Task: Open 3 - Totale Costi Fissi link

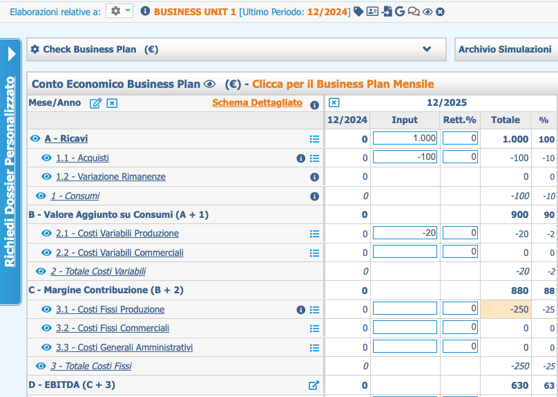Action: (91, 367)
